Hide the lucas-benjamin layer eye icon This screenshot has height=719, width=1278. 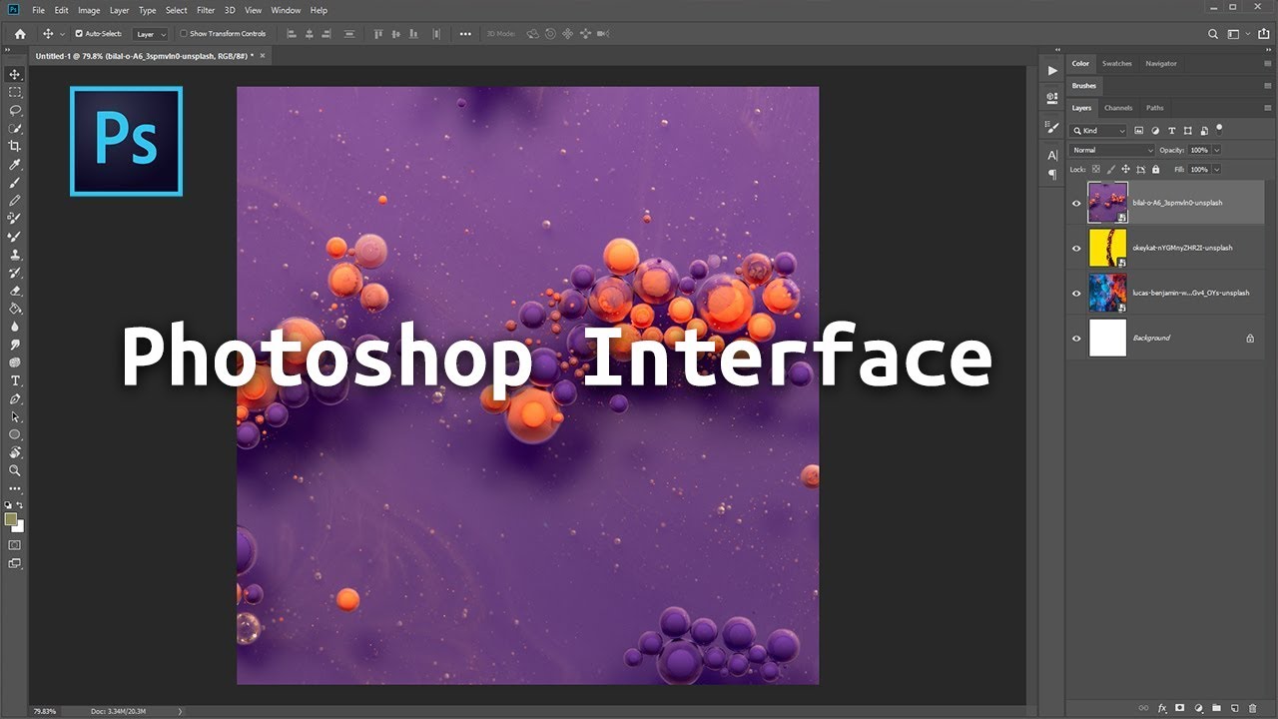click(x=1076, y=293)
